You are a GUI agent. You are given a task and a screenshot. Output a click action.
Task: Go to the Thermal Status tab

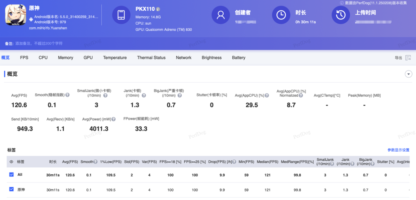click(151, 58)
